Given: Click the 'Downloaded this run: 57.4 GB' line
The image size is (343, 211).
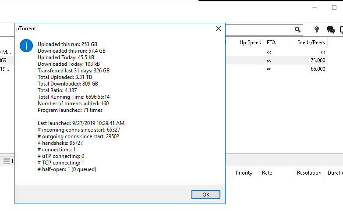Looking at the screenshot, I should click(x=71, y=51).
